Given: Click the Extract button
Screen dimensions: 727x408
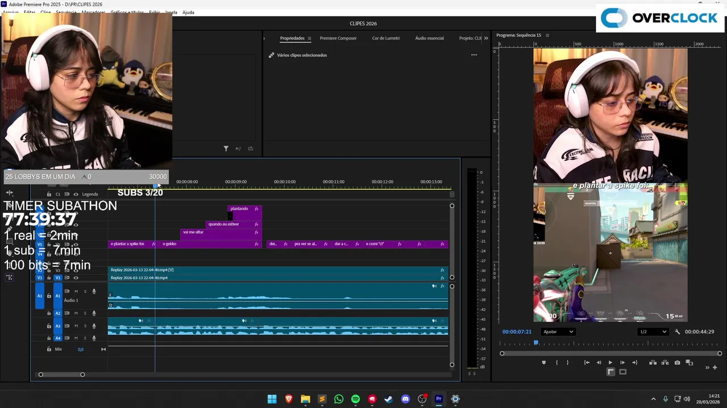Looking at the screenshot, I should 665,363.
